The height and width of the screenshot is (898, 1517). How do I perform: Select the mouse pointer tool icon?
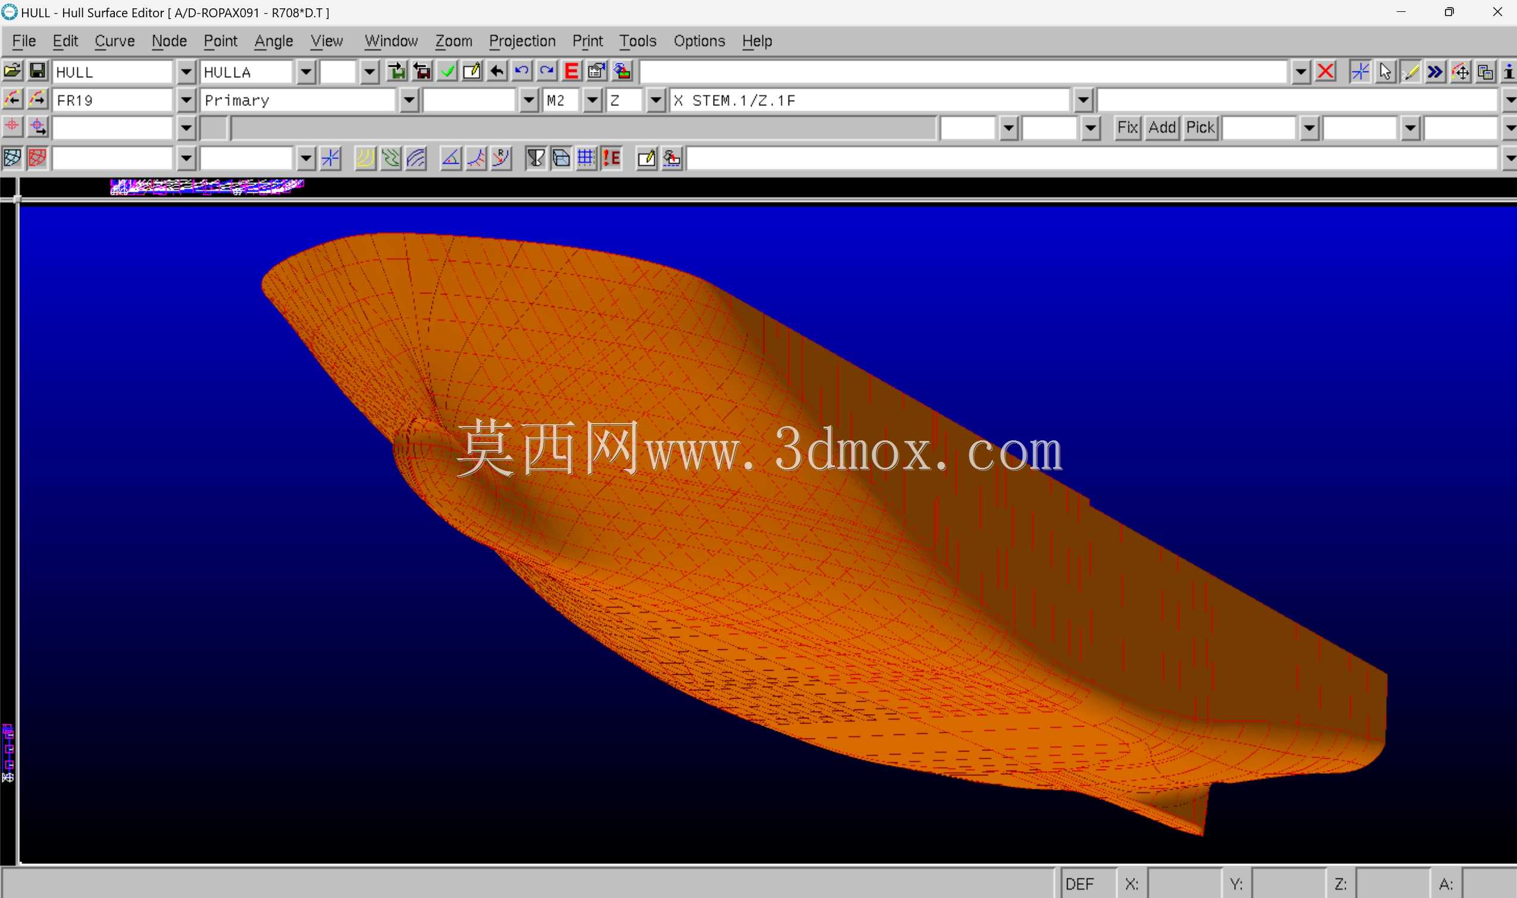1385,71
